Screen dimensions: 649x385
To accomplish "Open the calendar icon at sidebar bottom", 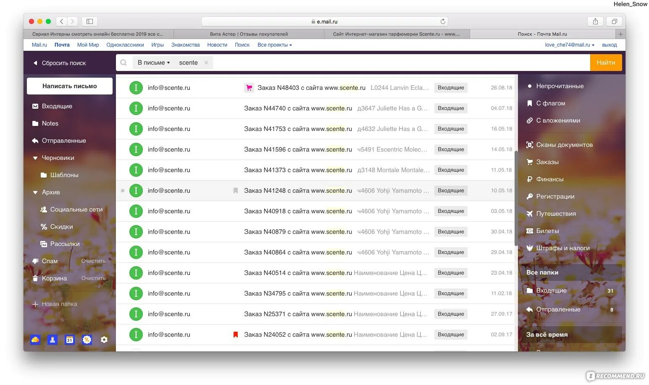I will pyautogui.click(x=70, y=340).
